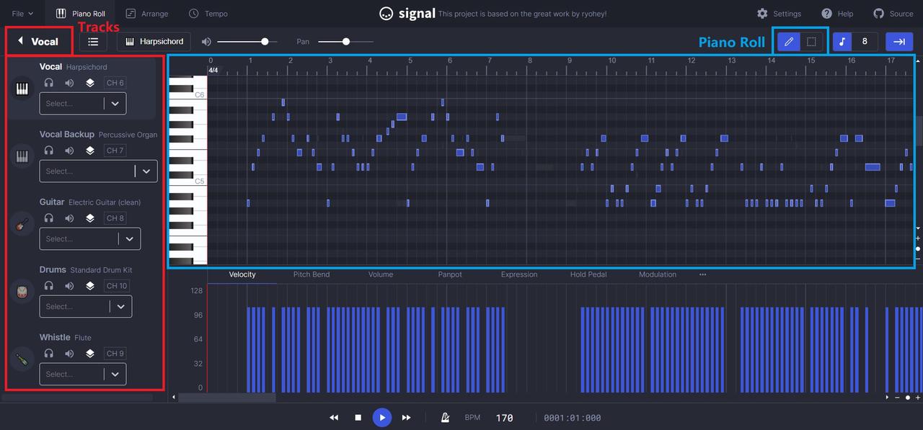Switch to the Arrange tab
Viewport: 923px width, 430px height.
click(146, 14)
